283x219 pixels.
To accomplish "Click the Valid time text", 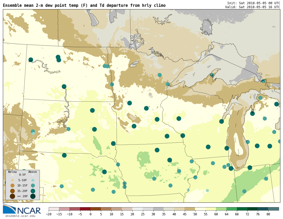I will click(252, 7).
